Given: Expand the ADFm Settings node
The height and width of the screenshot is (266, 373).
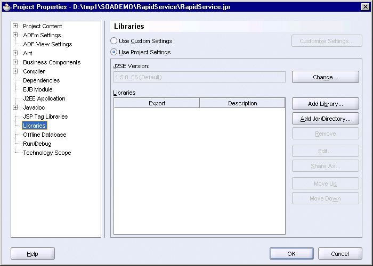Looking at the screenshot, I should coord(15,35).
